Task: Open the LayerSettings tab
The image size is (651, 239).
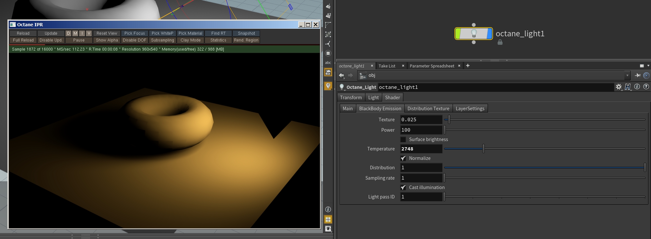Action: (470, 109)
